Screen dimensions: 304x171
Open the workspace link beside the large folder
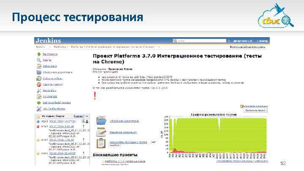124,121
